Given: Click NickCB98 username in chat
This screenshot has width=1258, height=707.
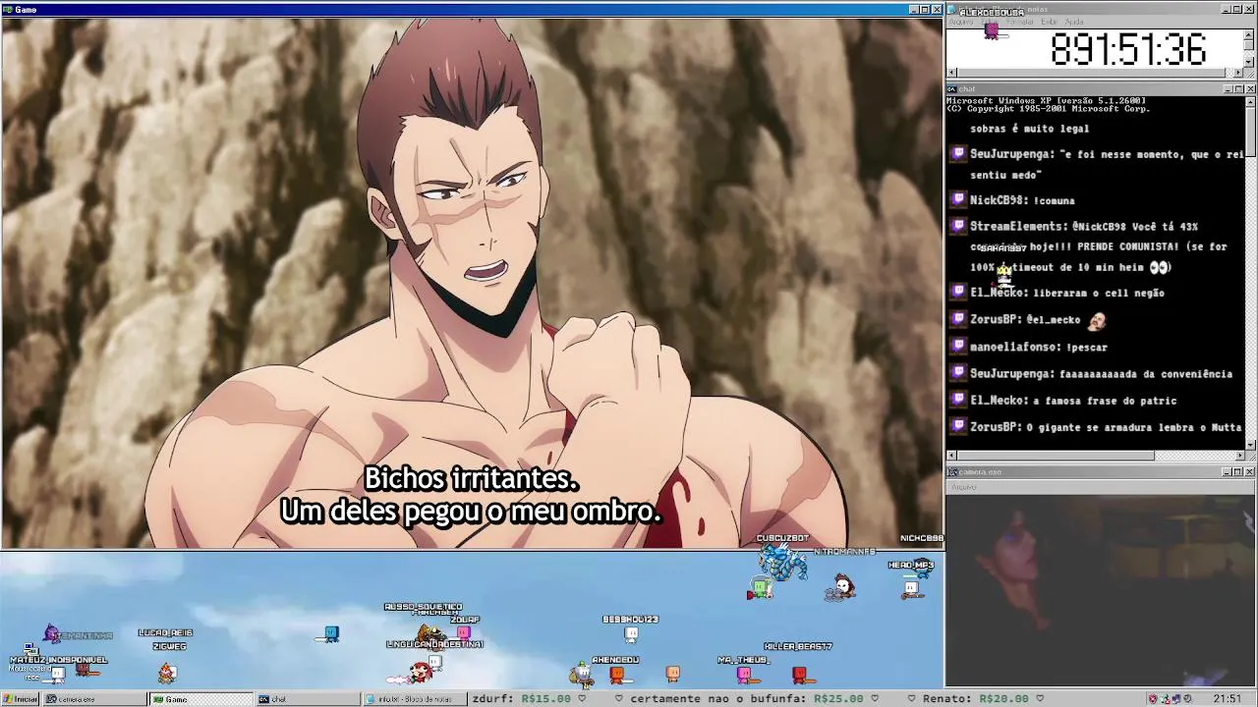Looking at the screenshot, I should coord(999,200).
